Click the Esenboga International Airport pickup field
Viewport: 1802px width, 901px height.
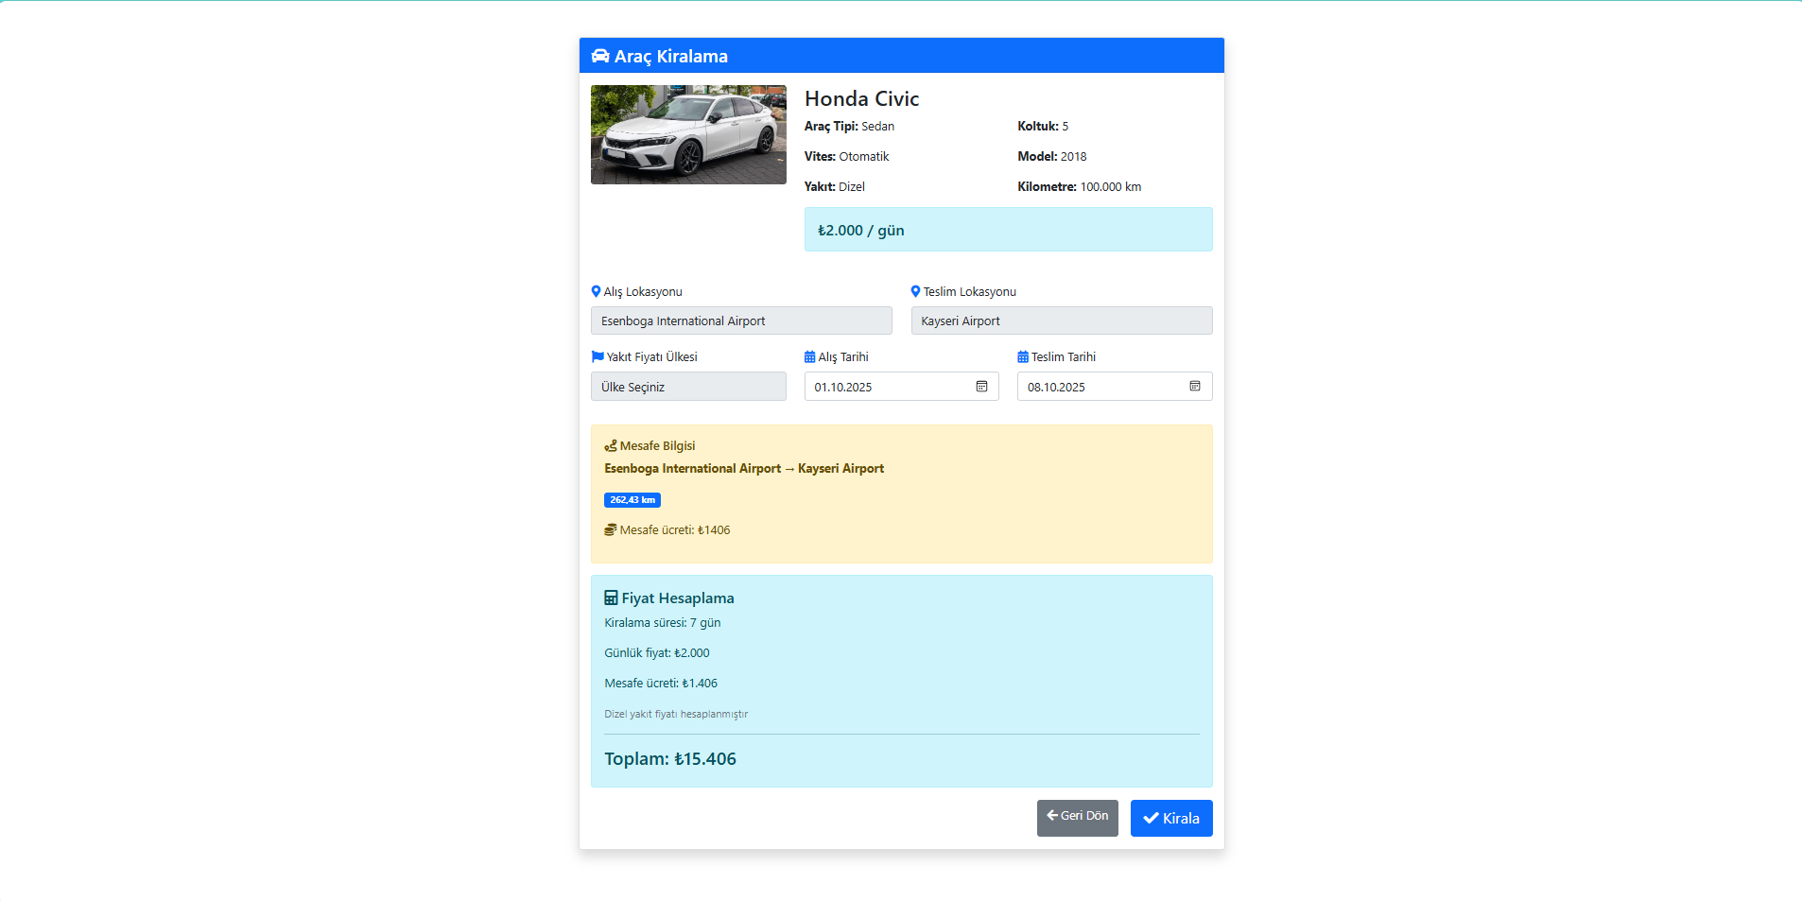tap(741, 321)
